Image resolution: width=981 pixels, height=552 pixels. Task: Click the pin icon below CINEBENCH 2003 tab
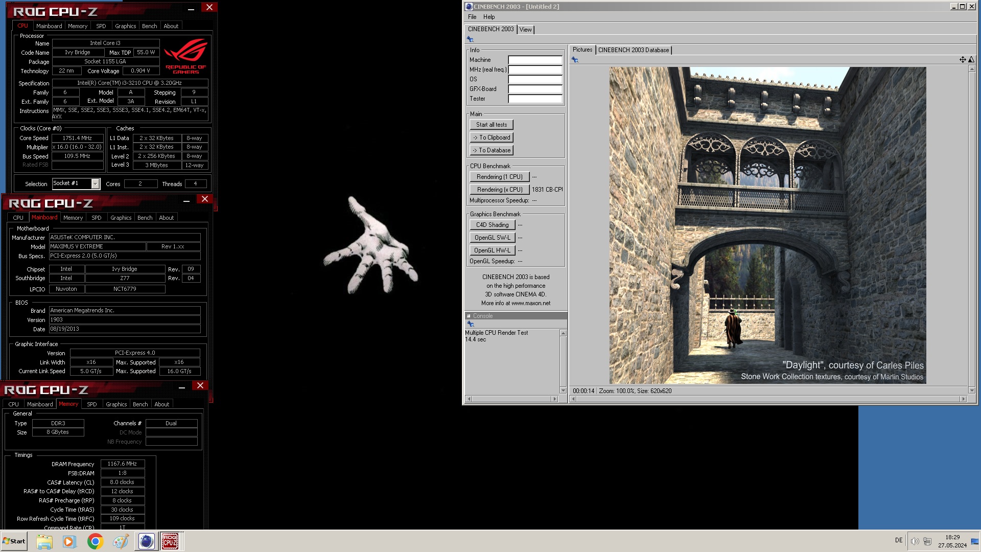pos(470,39)
